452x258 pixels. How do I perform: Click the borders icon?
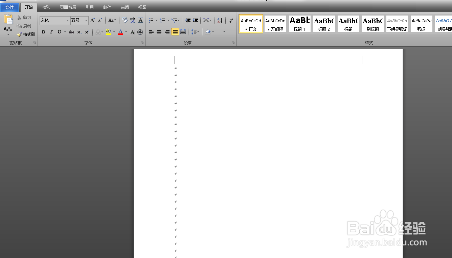pos(219,32)
